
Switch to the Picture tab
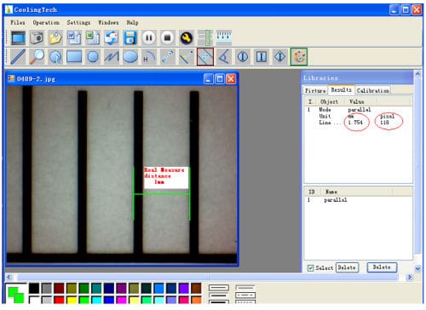click(315, 90)
